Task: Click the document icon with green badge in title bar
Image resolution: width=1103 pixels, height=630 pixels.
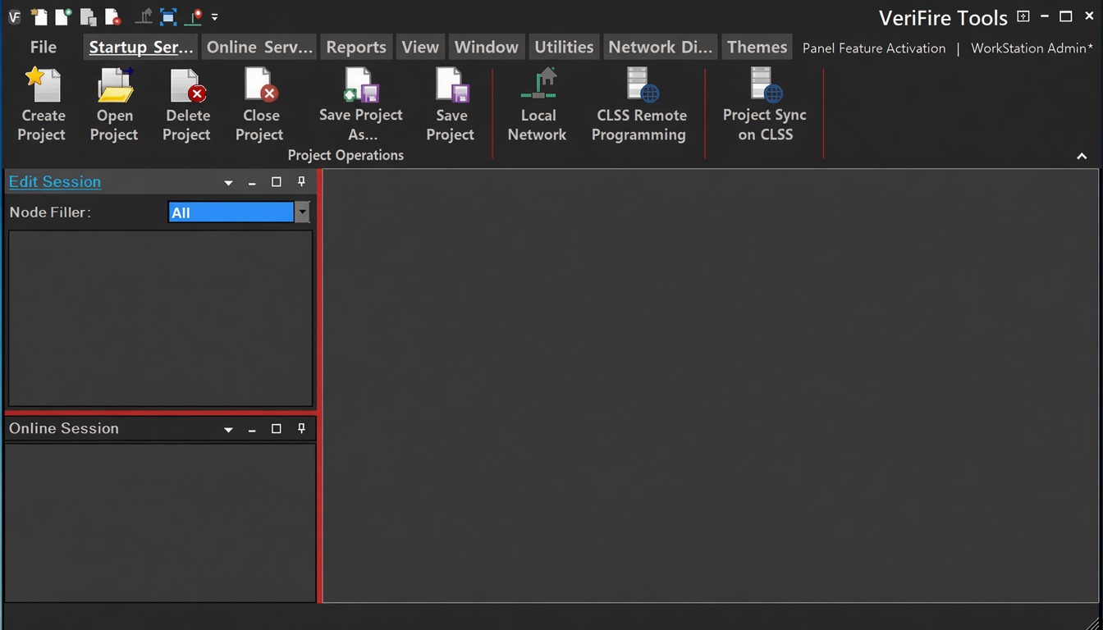Action: [63, 16]
